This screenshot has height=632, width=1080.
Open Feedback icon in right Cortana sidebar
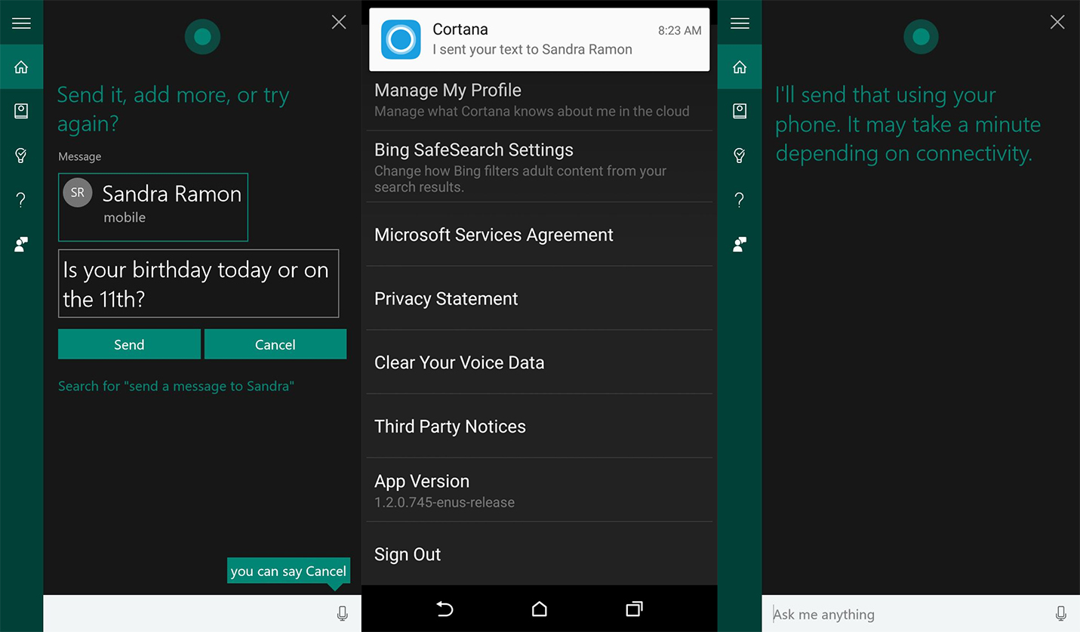pyautogui.click(x=740, y=244)
